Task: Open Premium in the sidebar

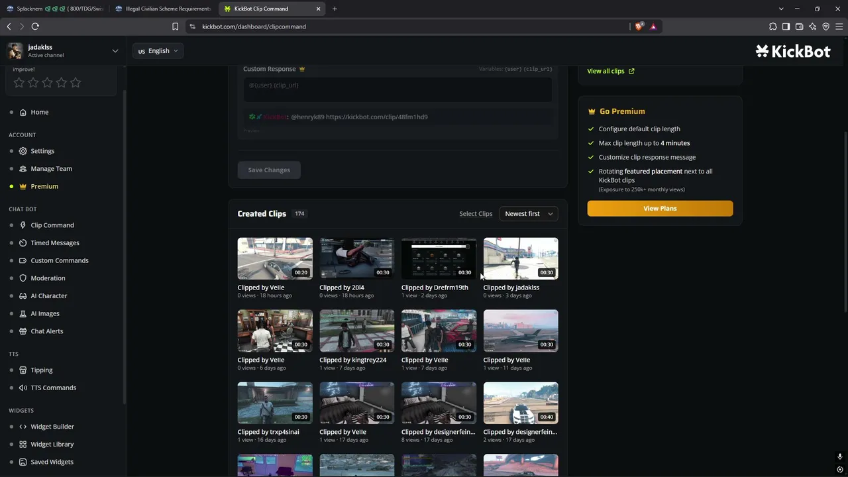Action: (x=44, y=186)
